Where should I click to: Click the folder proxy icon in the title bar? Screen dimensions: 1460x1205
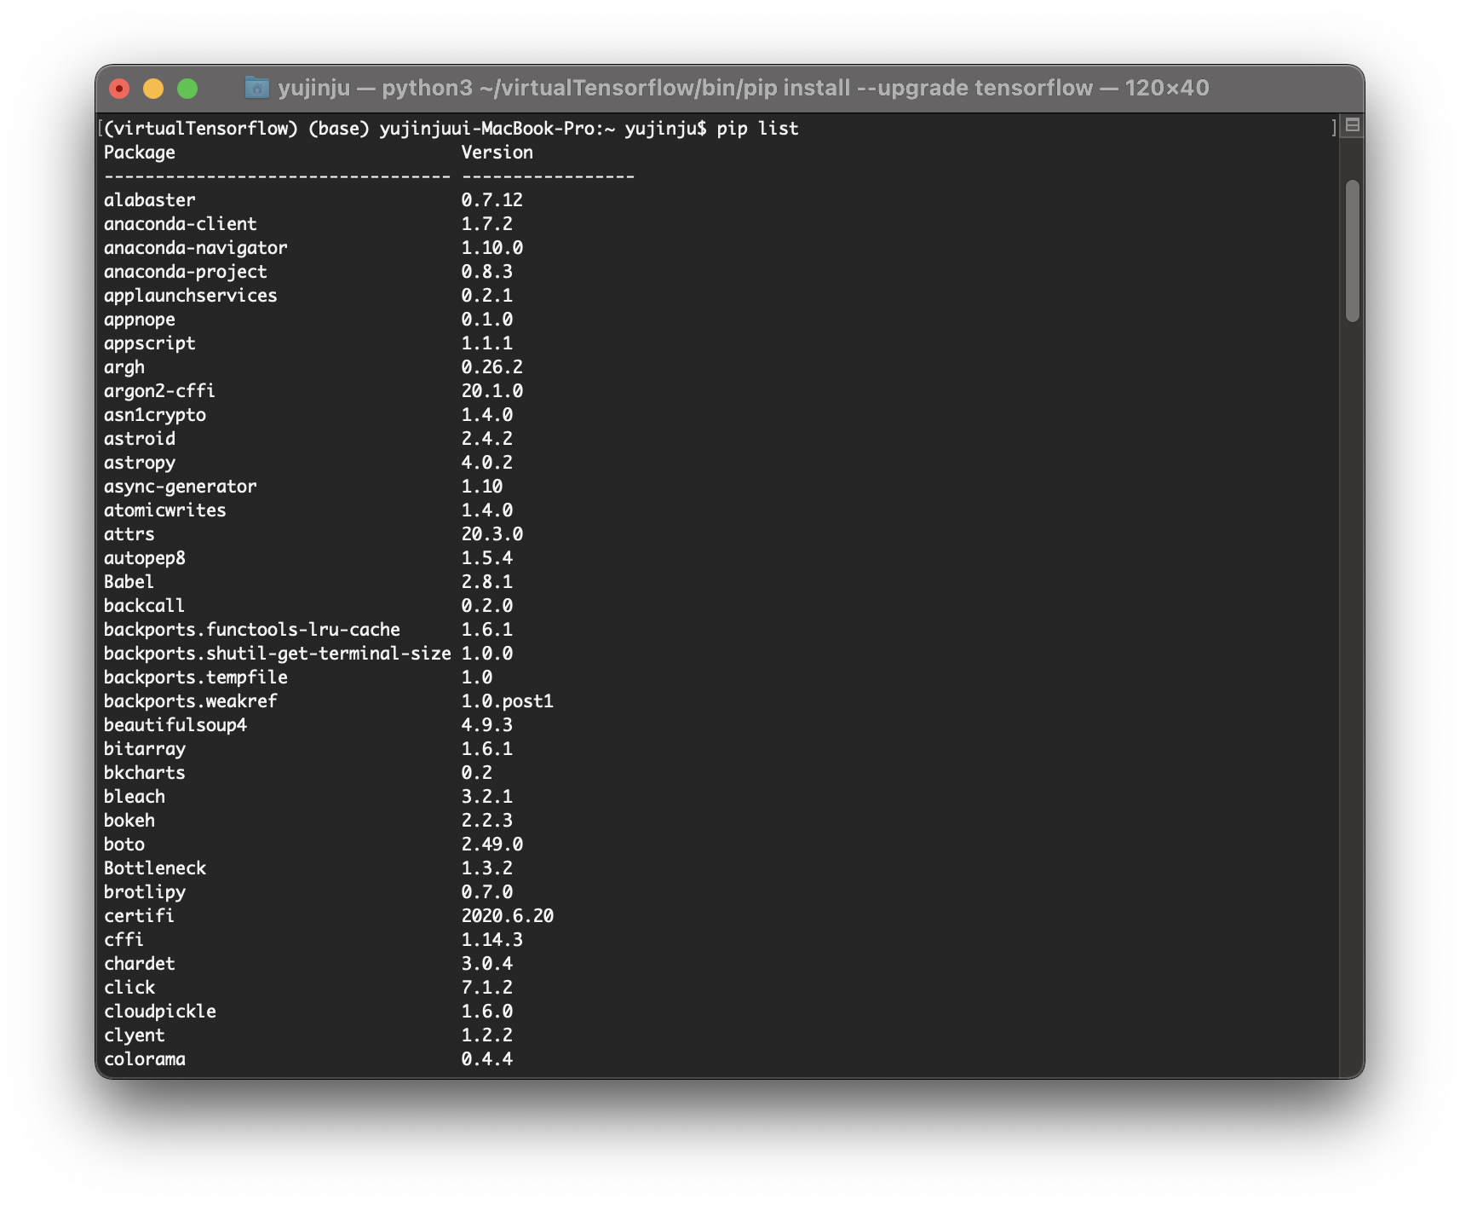click(x=258, y=86)
